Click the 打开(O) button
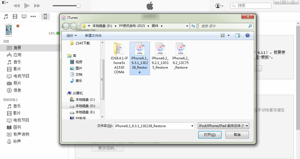The image size is (300, 159). [x=210, y=134]
